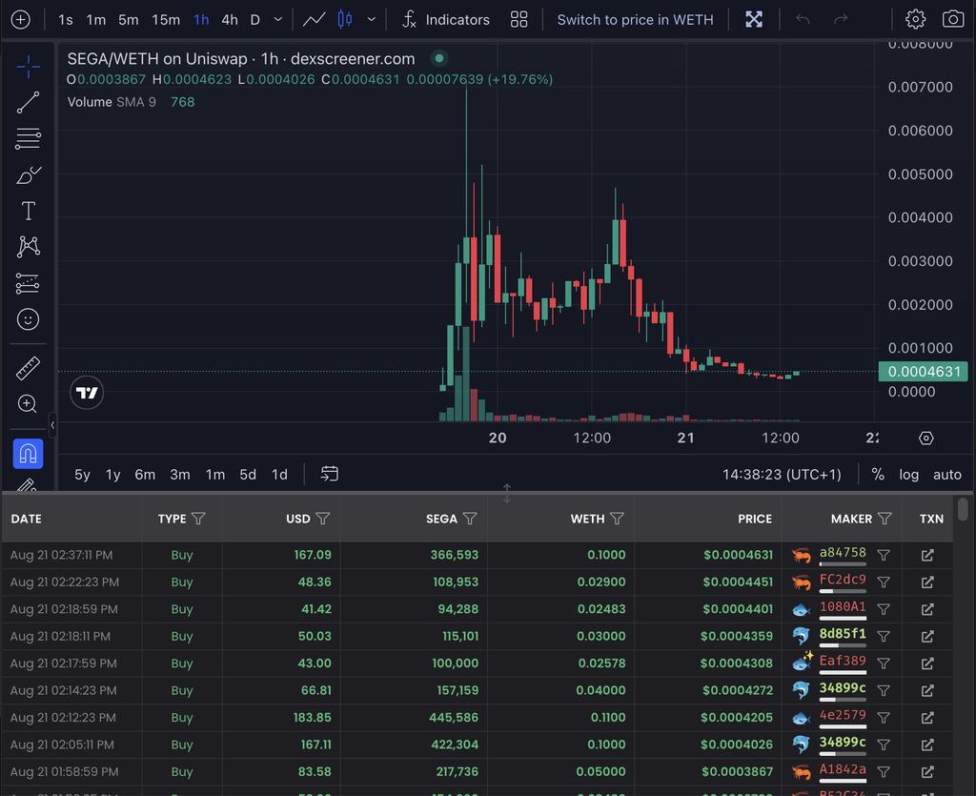Click the trades table vertical scrollbar
The width and height of the screenshot is (976, 796).
[963, 508]
